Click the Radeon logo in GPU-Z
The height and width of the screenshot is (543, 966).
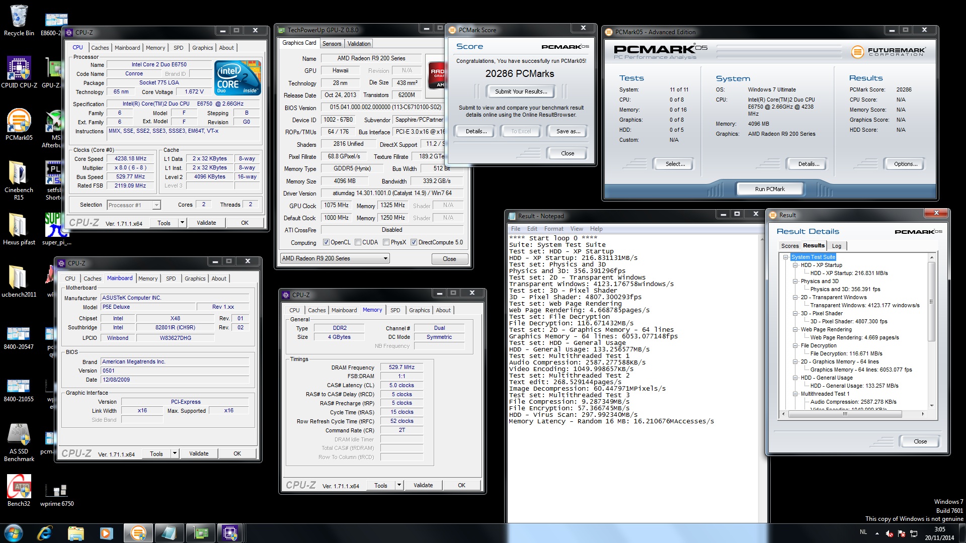(436, 75)
